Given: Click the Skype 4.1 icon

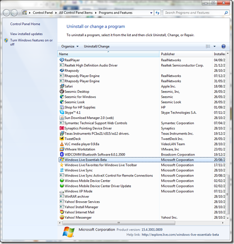Looking at the screenshot, I should click(62, 112).
